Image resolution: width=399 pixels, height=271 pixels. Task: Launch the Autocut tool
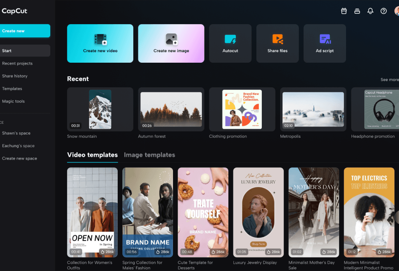click(x=230, y=43)
